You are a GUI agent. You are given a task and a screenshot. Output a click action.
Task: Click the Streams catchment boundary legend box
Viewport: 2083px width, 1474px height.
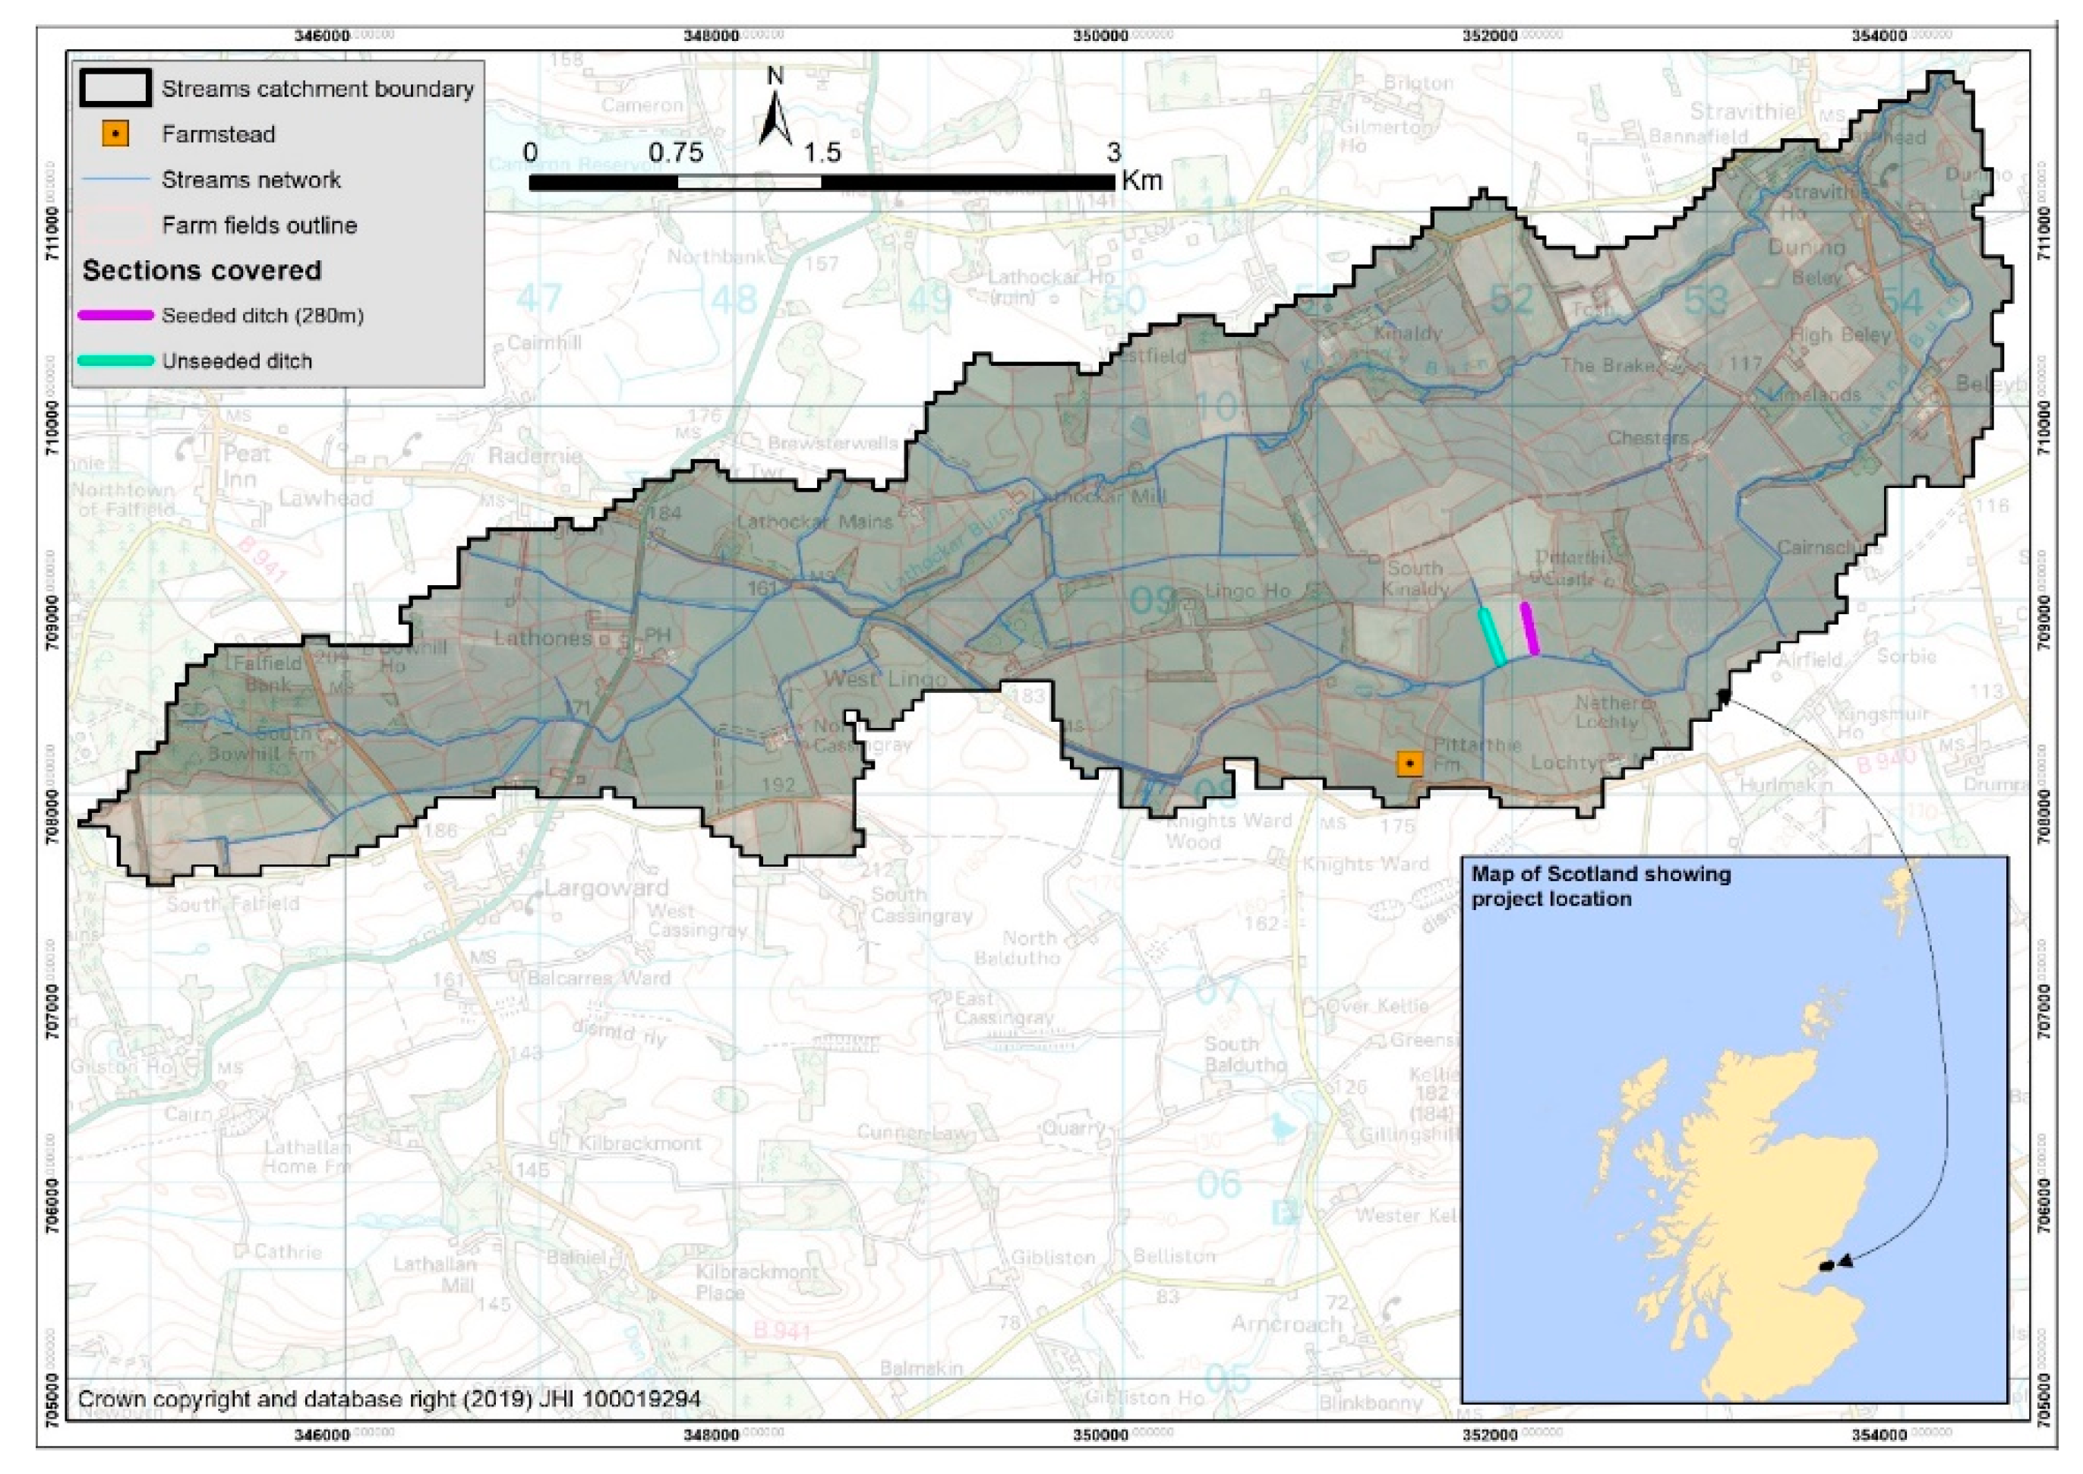tap(115, 88)
